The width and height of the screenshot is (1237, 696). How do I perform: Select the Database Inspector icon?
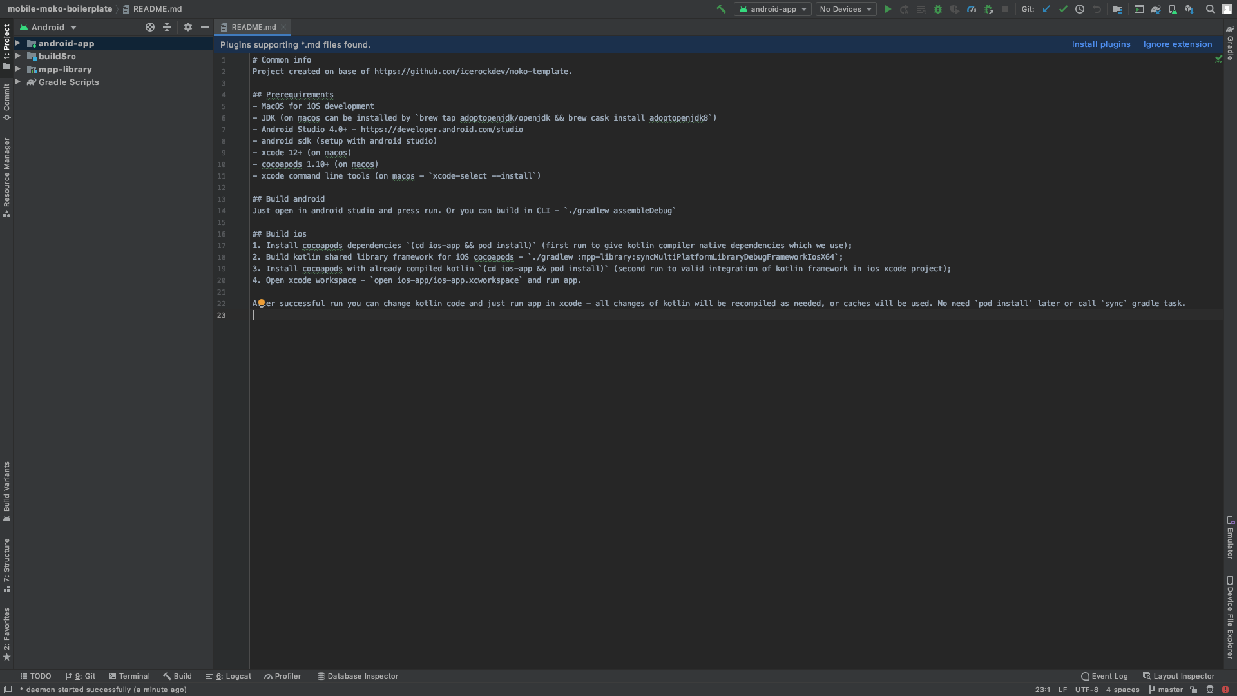coord(321,675)
